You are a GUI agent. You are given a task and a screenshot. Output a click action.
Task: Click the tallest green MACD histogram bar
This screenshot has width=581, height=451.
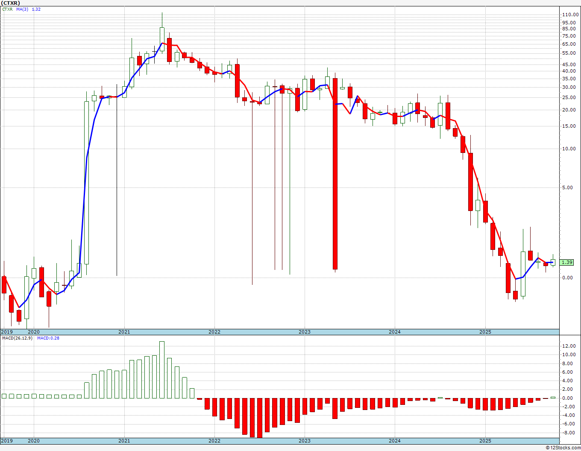click(161, 370)
